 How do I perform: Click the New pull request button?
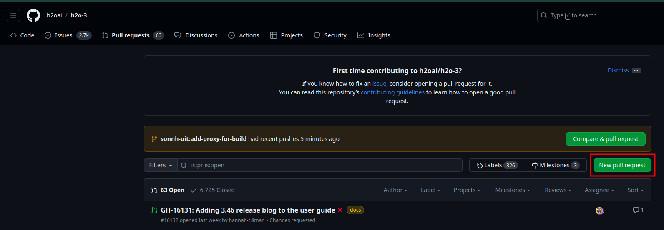pos(622,165)
